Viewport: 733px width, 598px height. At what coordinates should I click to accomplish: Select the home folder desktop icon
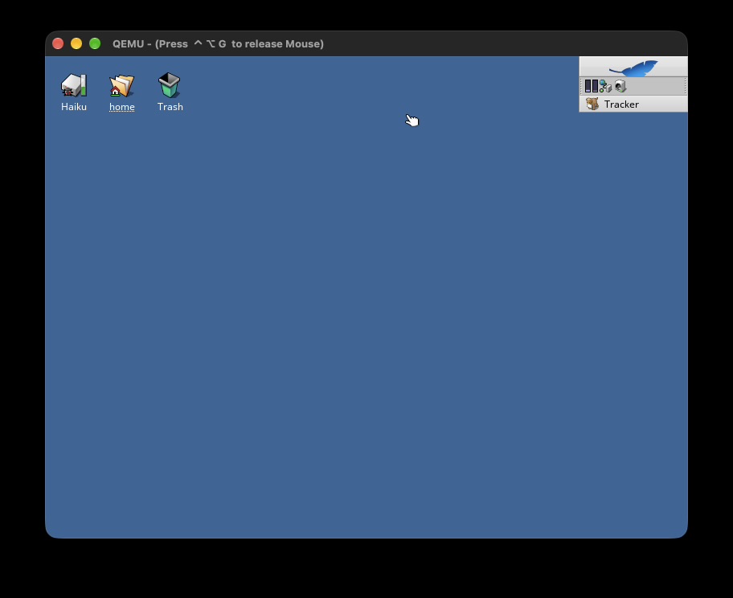(x=121, y=85)
